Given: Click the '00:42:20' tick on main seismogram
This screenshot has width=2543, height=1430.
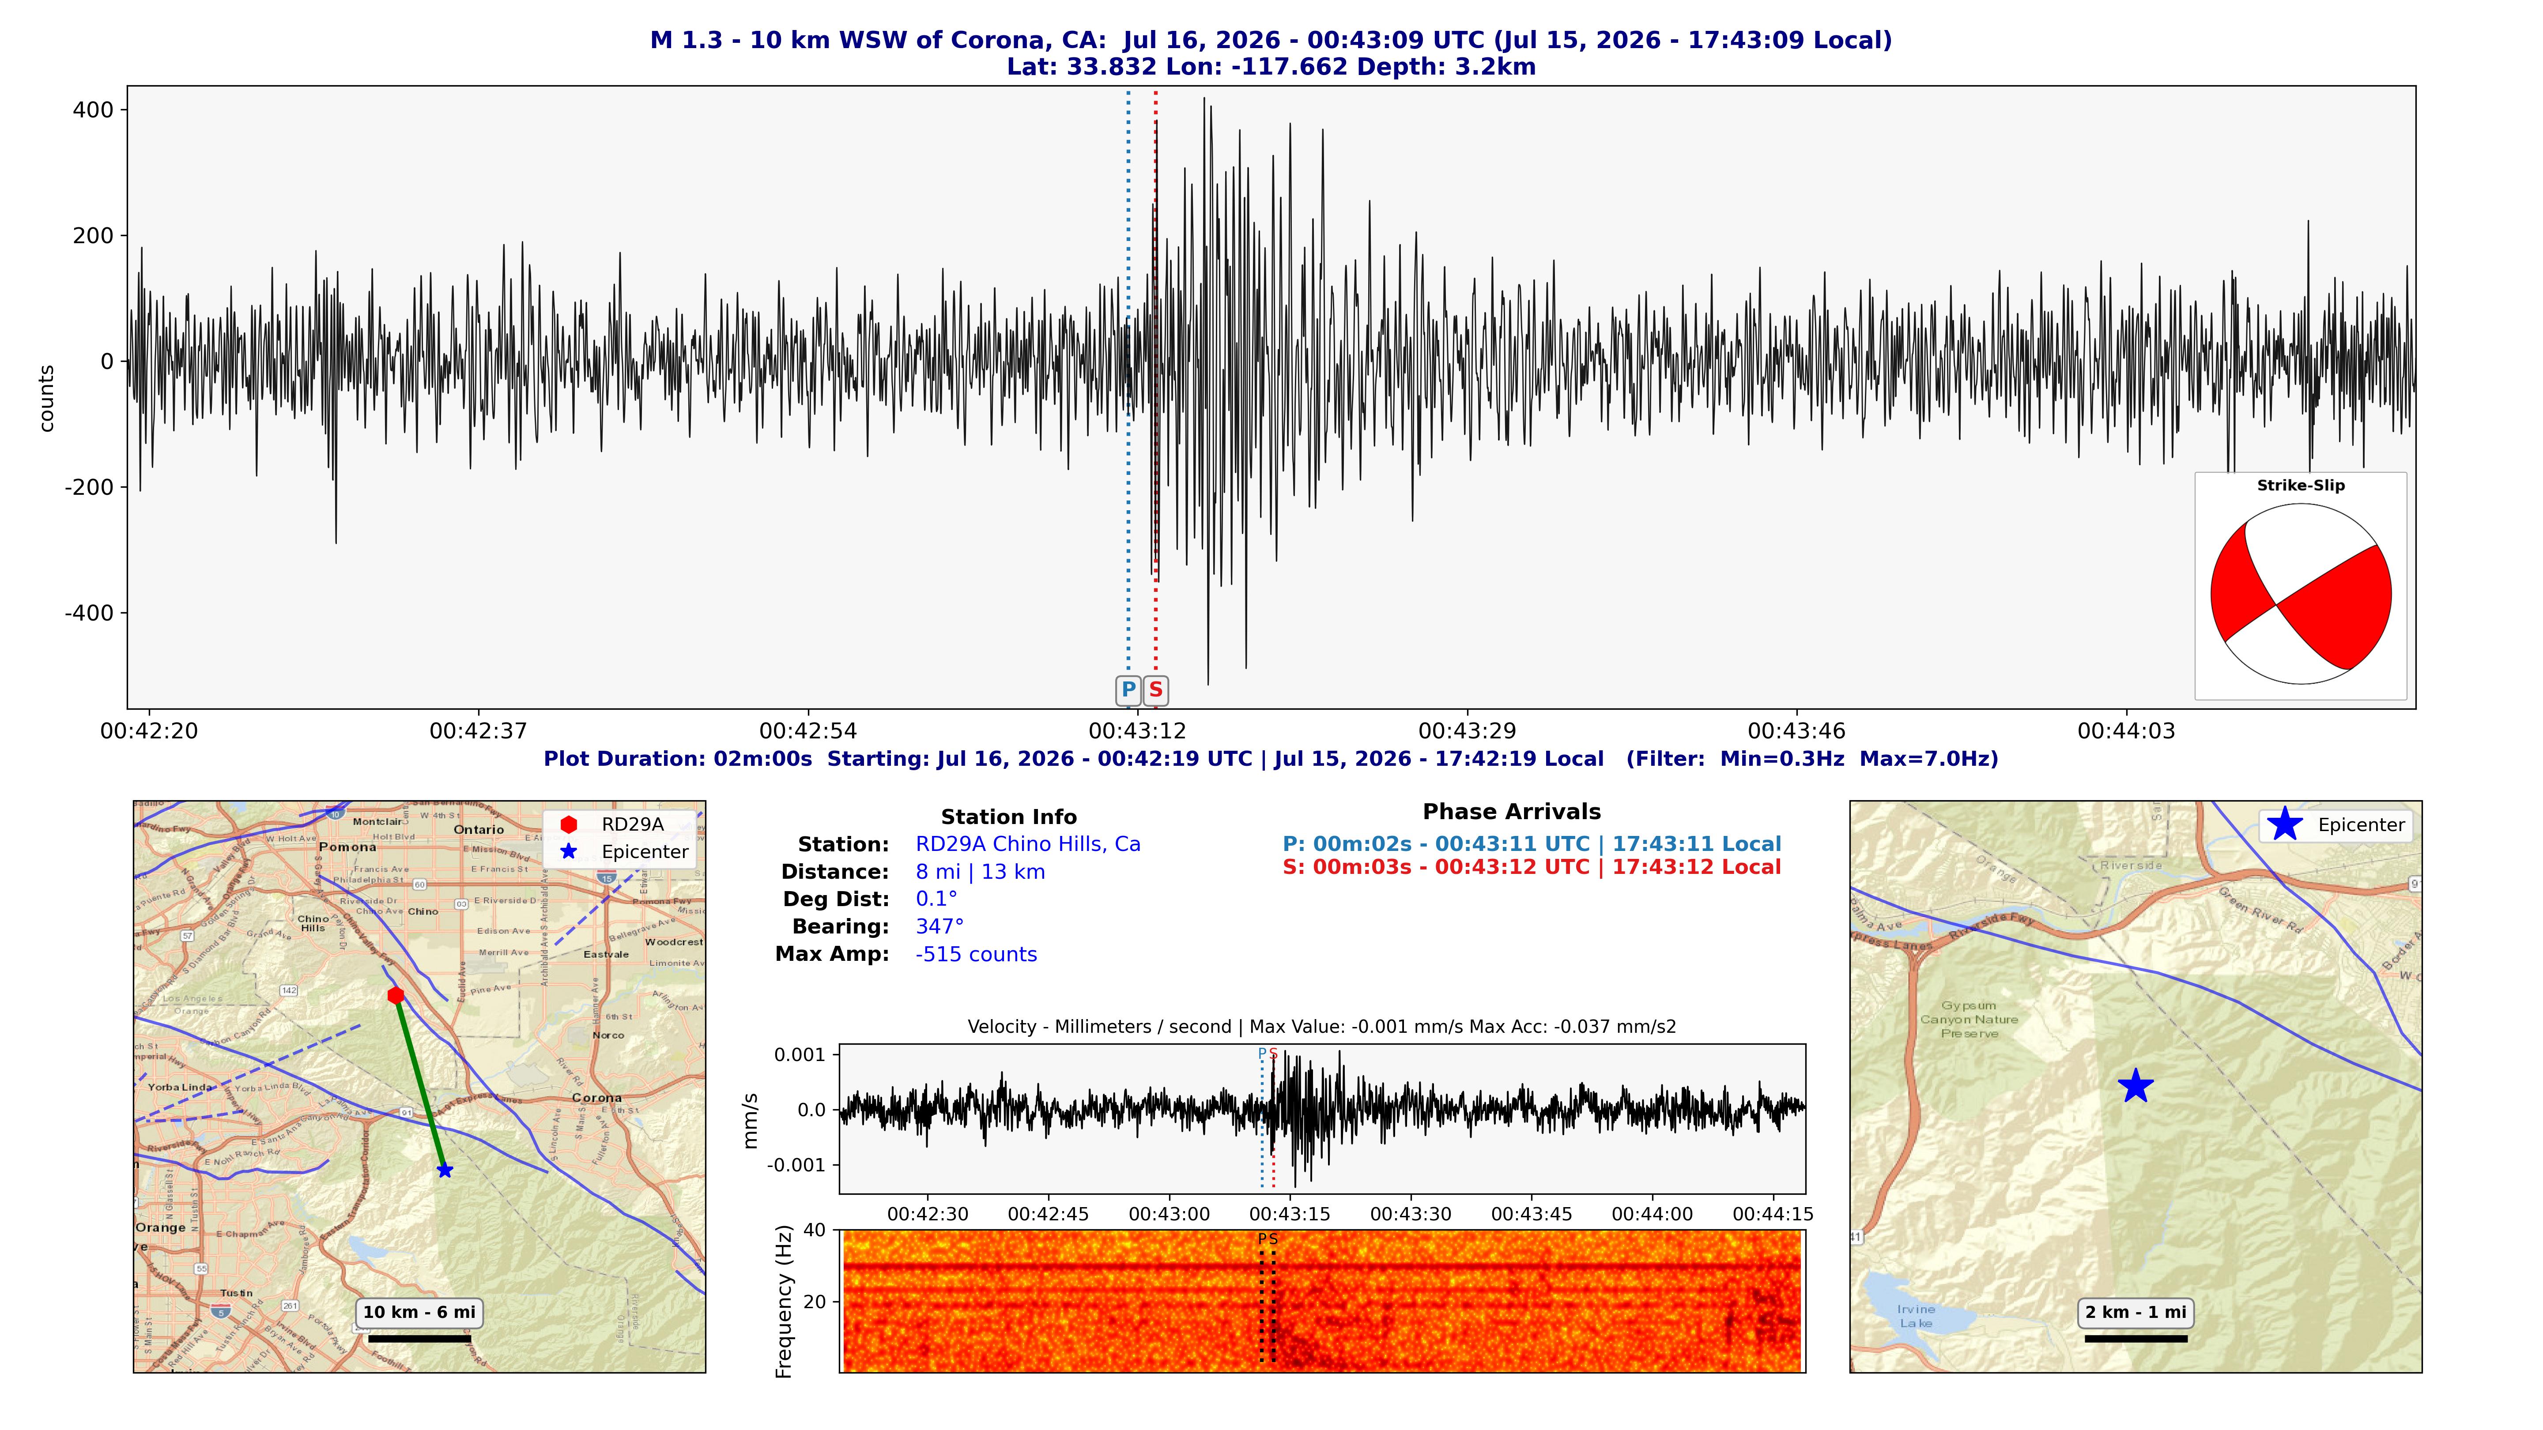Looking at the screenshot, I should [149, 731].
